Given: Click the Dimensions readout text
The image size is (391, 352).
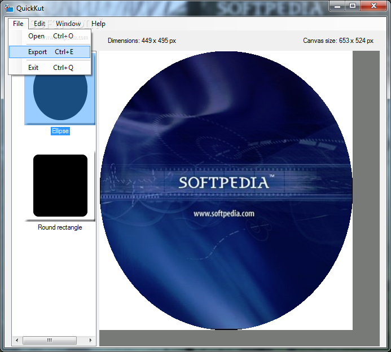Looking at the screenshot, I should [142, 41].
